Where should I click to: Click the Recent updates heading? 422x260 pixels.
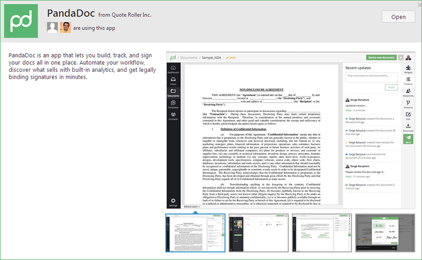358,68
